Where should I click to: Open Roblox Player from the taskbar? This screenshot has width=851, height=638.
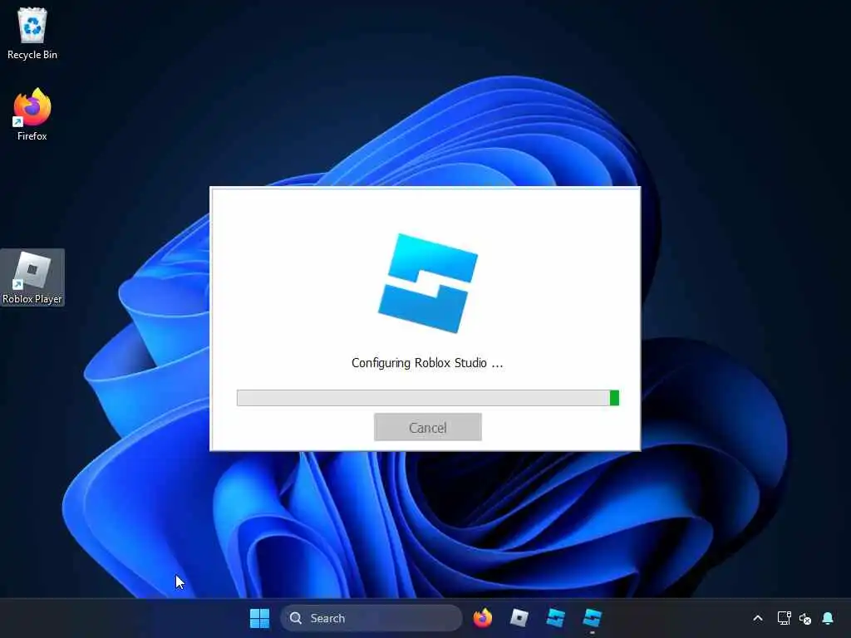tap(519, 618)
